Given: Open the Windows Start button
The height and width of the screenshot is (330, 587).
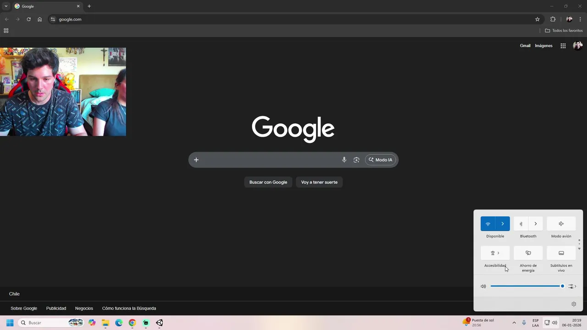Looking at the screenshot, I should 10,323.
